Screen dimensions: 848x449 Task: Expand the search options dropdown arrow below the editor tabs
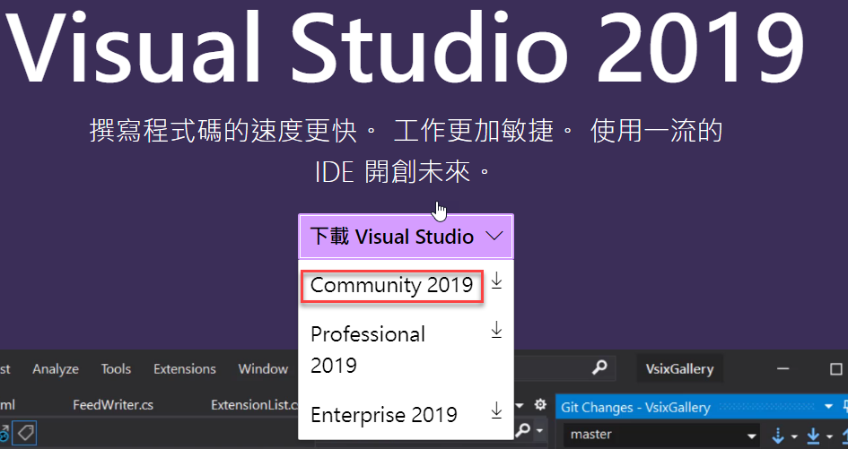(x=539, y=431)
